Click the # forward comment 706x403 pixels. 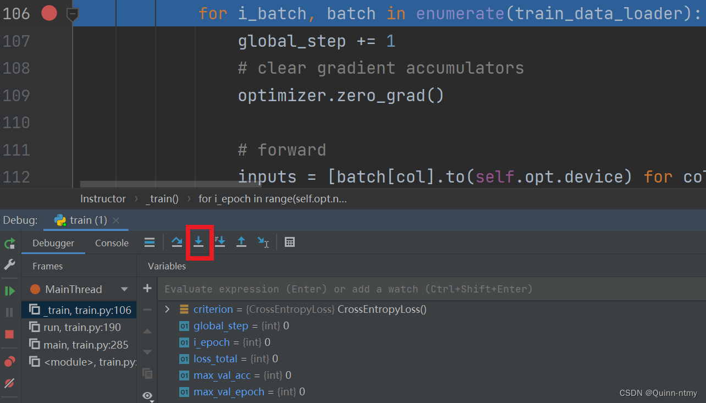[x=282, y=150]
